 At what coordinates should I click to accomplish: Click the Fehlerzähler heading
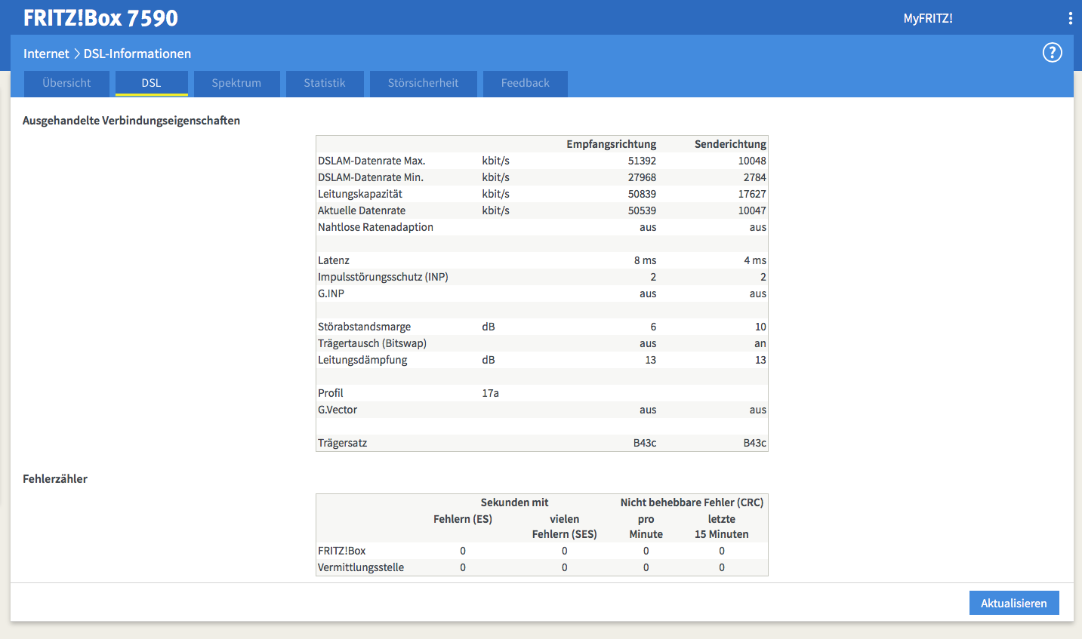[55, 479]
